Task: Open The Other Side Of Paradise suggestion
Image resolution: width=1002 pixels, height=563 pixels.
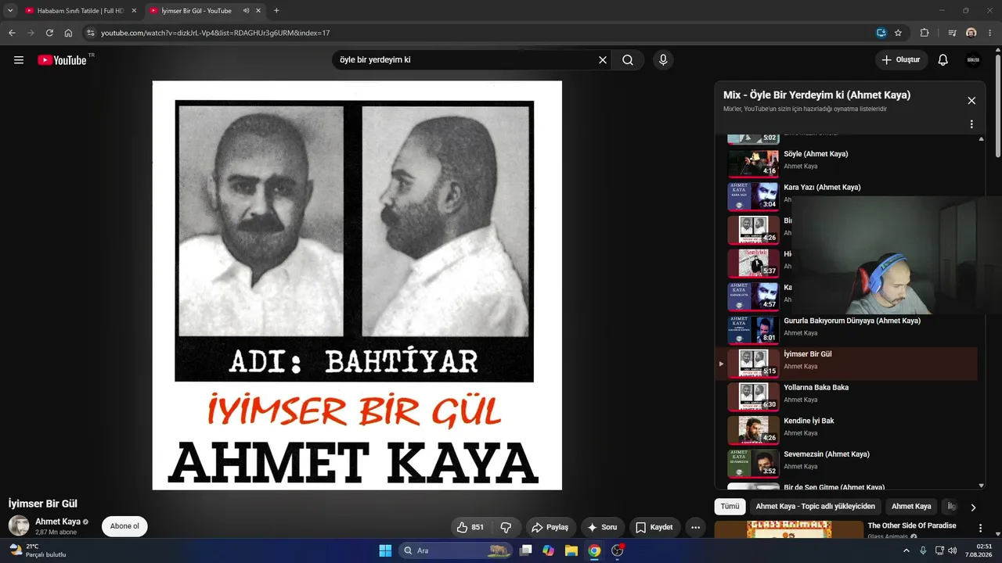Action: [x=912, y=525]
